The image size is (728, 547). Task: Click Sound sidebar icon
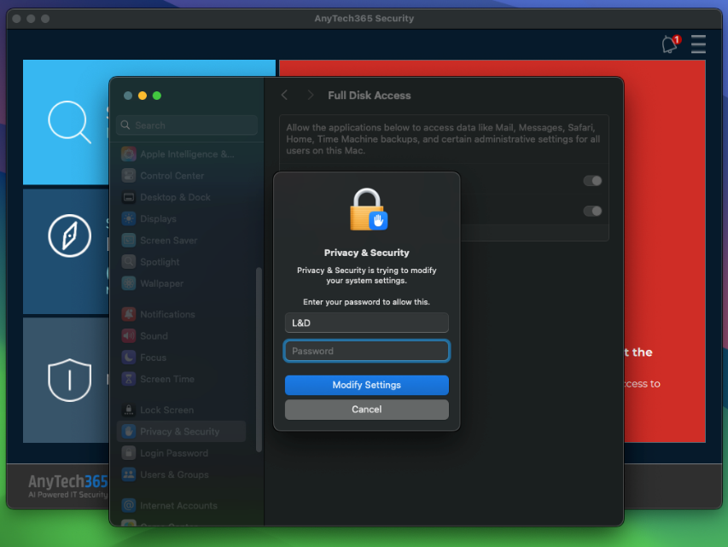(x=129, y=335)
